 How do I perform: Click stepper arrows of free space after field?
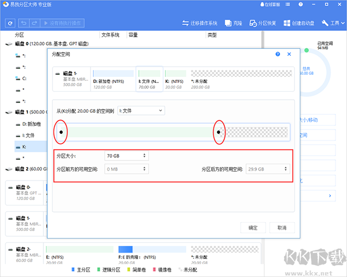[x=286, y=169]
